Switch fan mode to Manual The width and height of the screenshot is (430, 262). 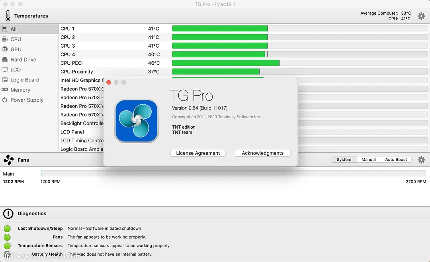[369, 160]
